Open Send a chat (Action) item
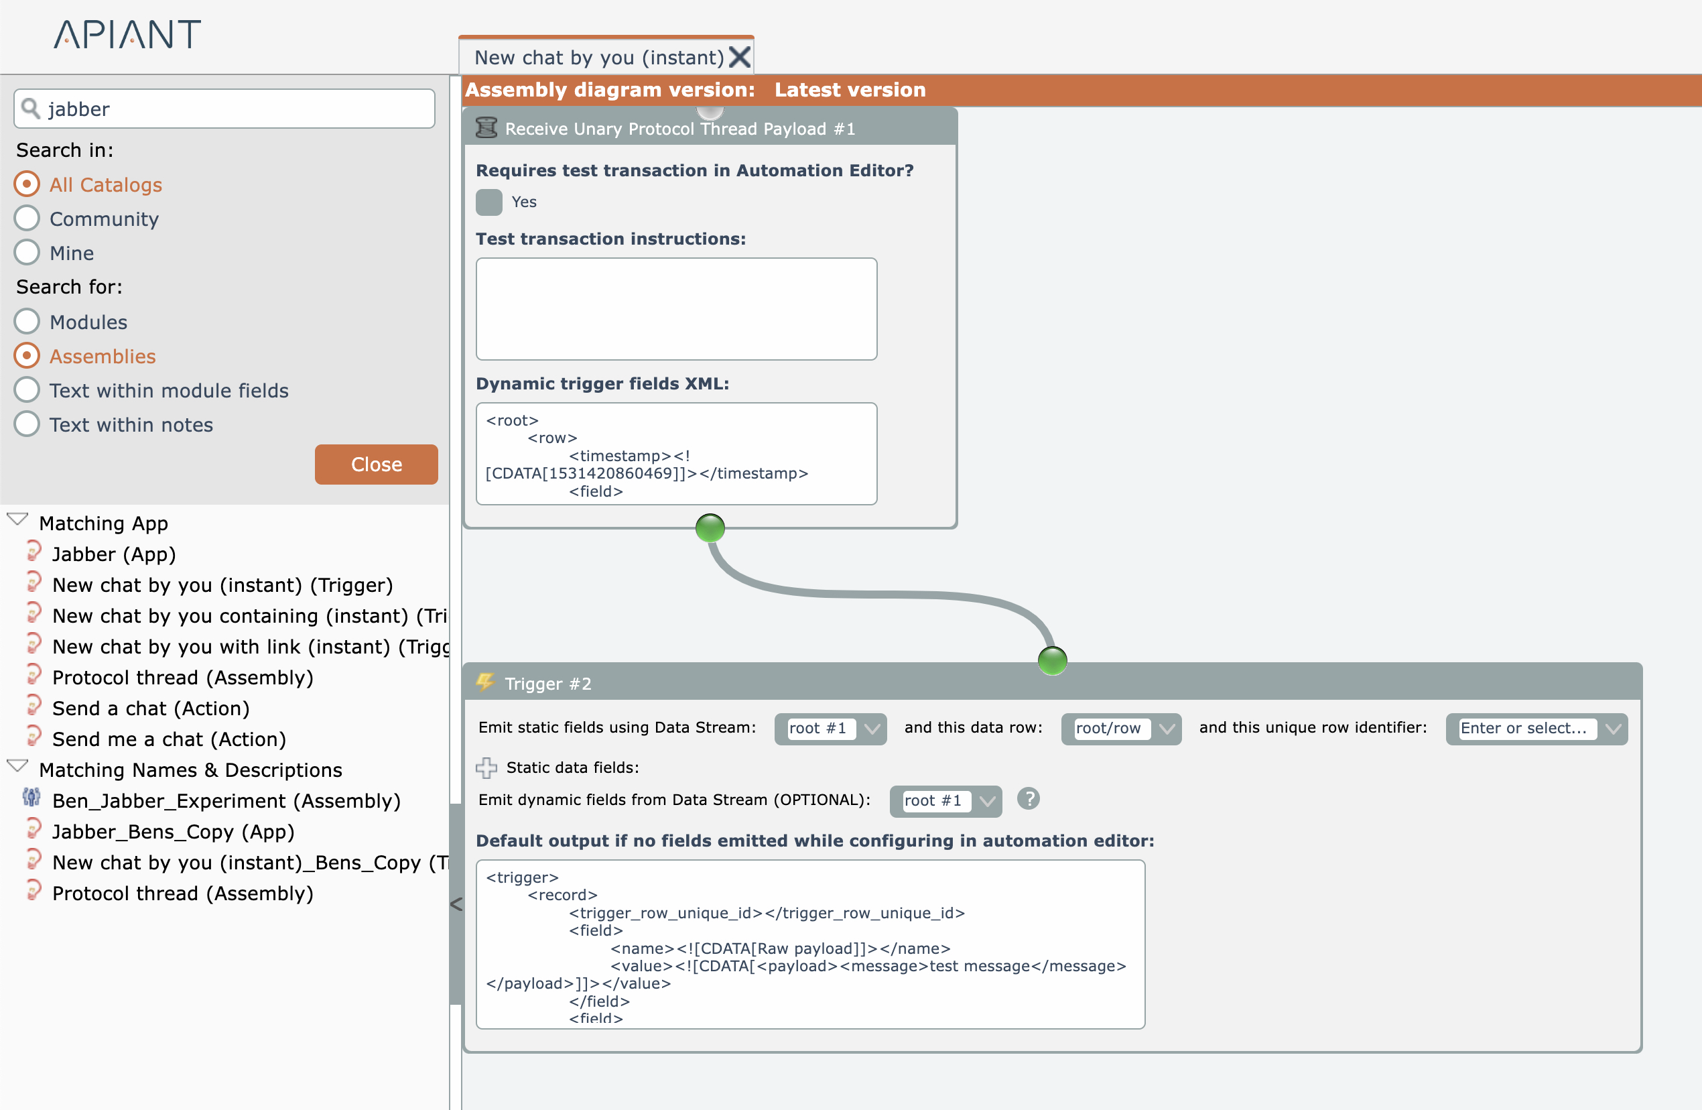The image size is (1702, 1110). pyautogui.click(x=151, y=708)
